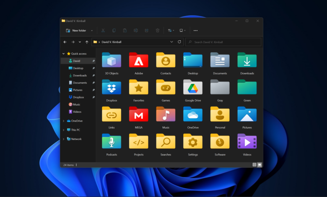The image size is (327, 197).
Task: Select the Adobe folder icon
Action: pos(139,60)
